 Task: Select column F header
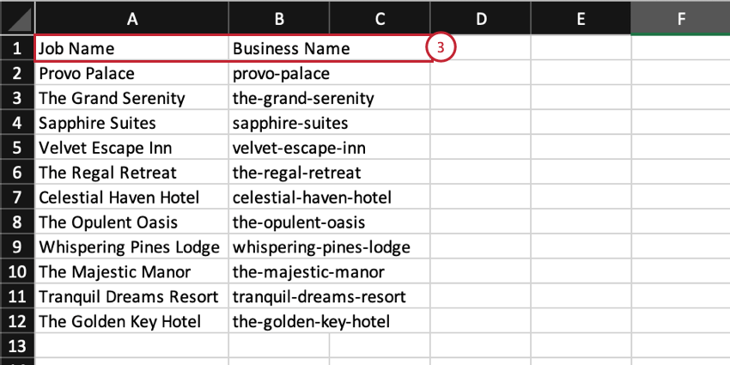click(680, 17)
